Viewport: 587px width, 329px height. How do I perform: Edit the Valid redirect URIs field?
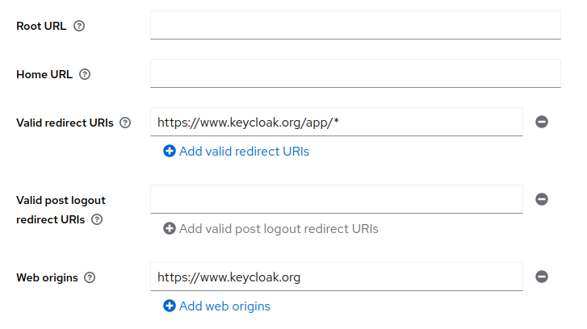[336, 122]
